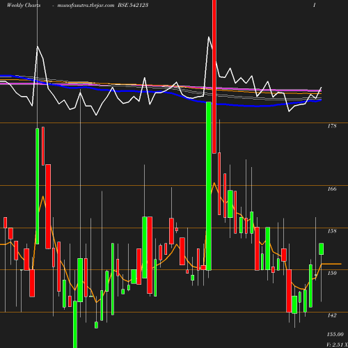The image size is (348, 348).
Task: Click the last green candle on the right
Action: [x=322, y=249]
